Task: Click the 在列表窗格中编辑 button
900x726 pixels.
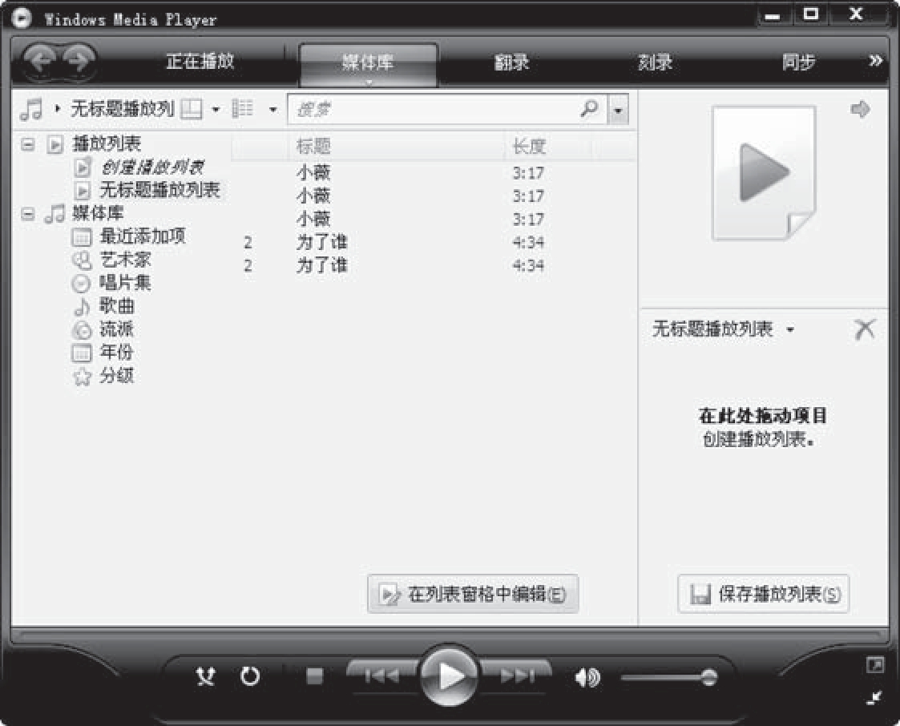Action: (473, 594)
